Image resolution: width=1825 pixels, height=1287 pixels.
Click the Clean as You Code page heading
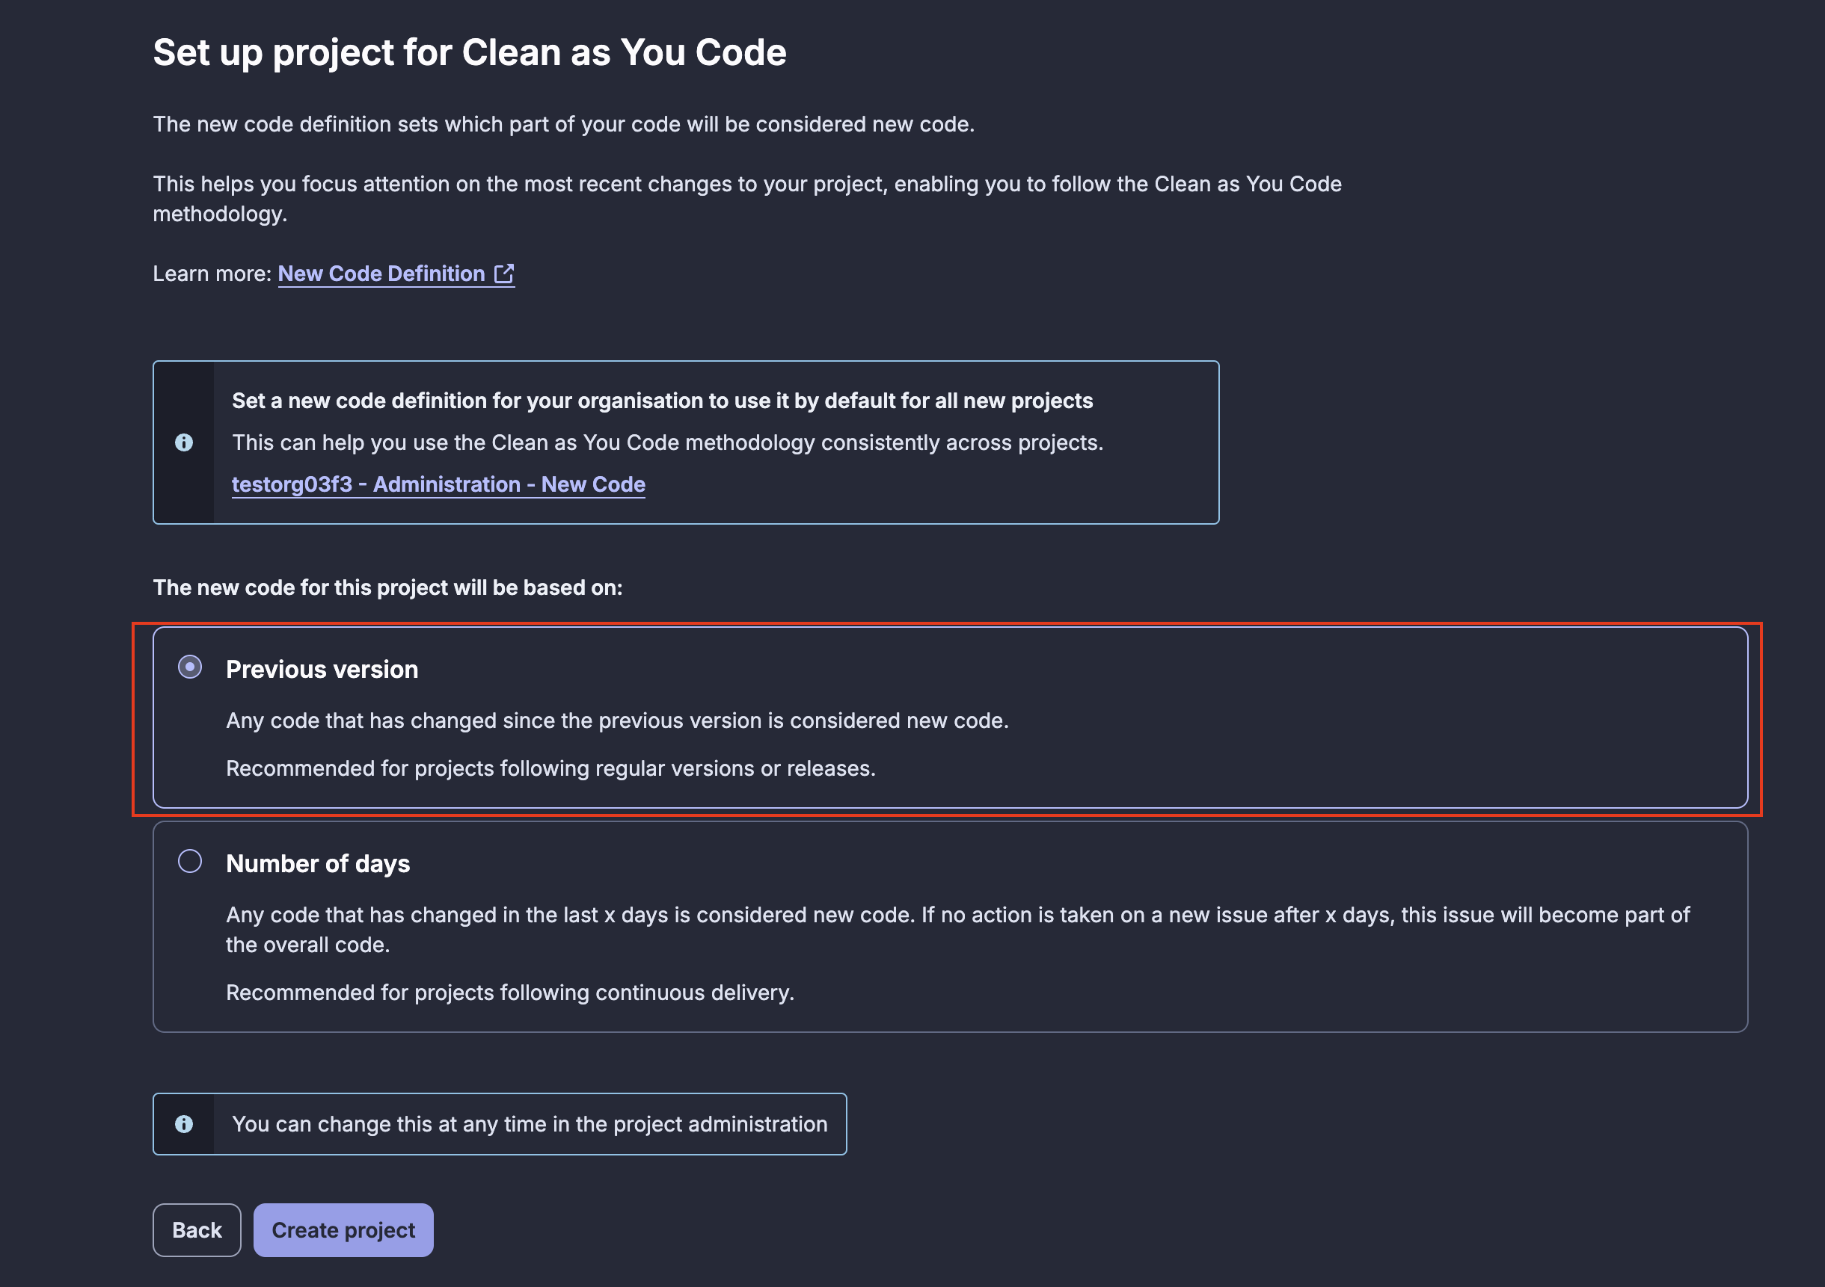469,52
